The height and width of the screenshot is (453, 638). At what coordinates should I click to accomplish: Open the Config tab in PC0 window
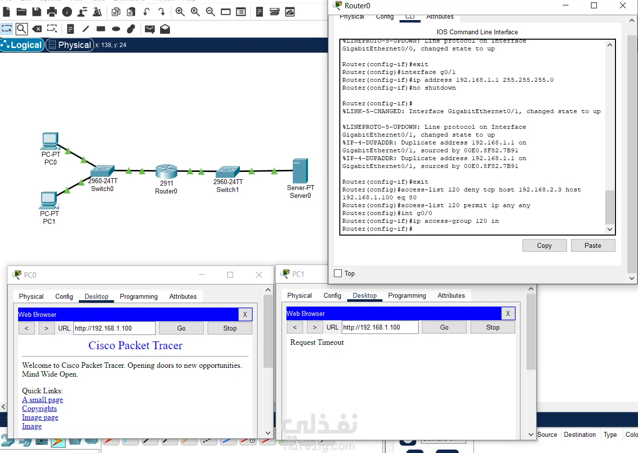coord(64,296)
